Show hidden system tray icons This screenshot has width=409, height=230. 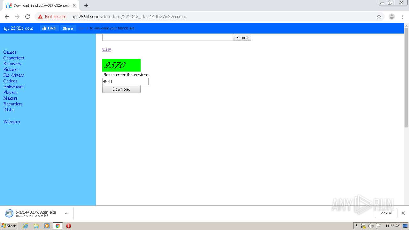click(x=356, y=226)
